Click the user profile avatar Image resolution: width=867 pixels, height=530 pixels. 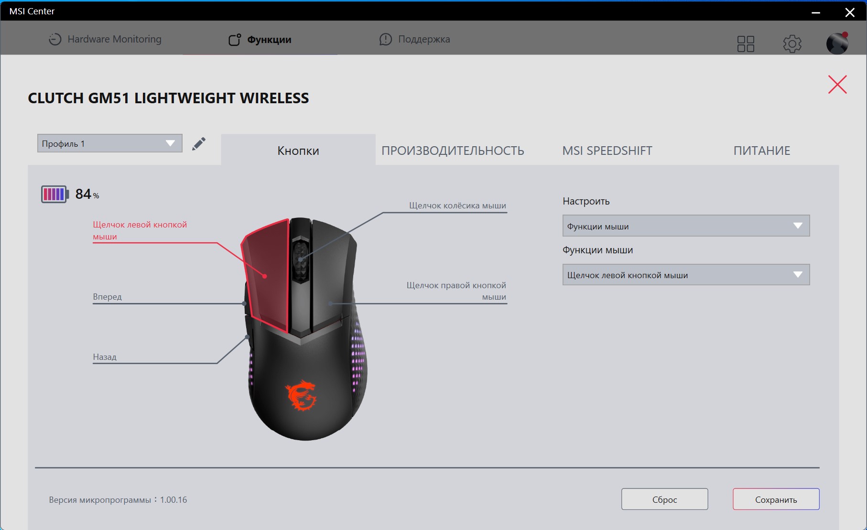pyautogui.click(x=837, y=43)
